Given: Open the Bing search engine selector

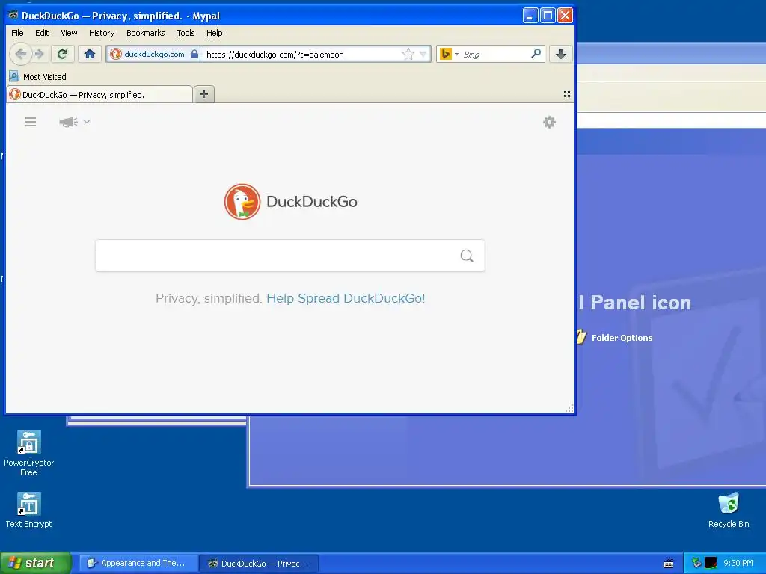Looking at the screenshot, I should tap(449, 54).
